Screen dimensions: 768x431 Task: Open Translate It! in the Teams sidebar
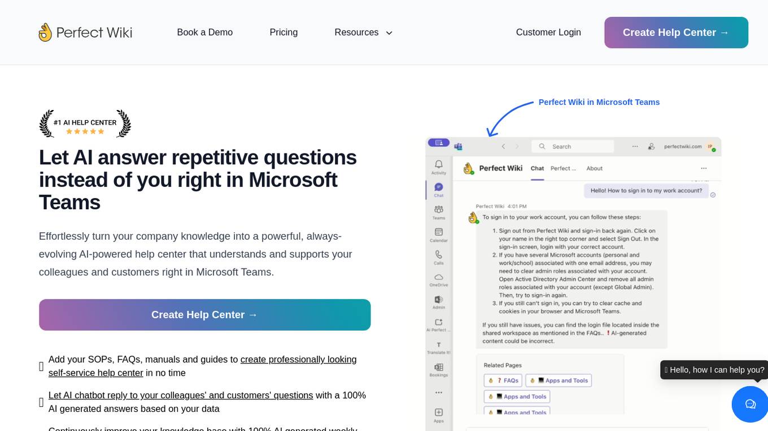[x=439, y=348]
